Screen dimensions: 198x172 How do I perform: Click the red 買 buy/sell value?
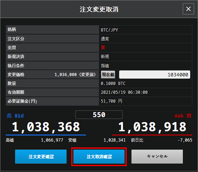coord(103,48)
